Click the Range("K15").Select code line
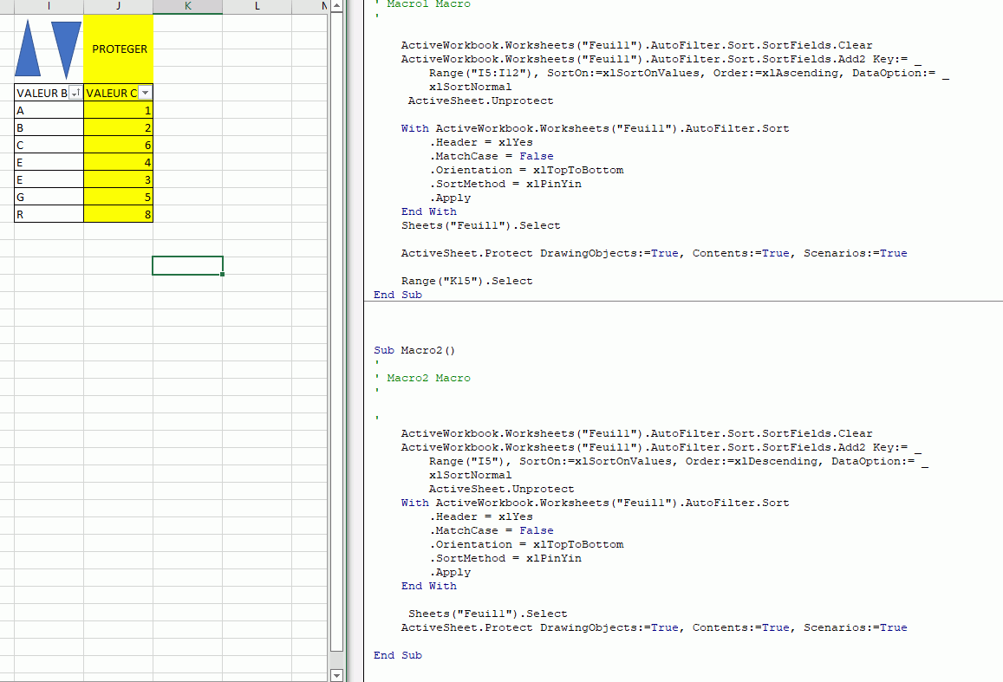This screenshot has width=1003, height=682. click(x=466, y=281)
